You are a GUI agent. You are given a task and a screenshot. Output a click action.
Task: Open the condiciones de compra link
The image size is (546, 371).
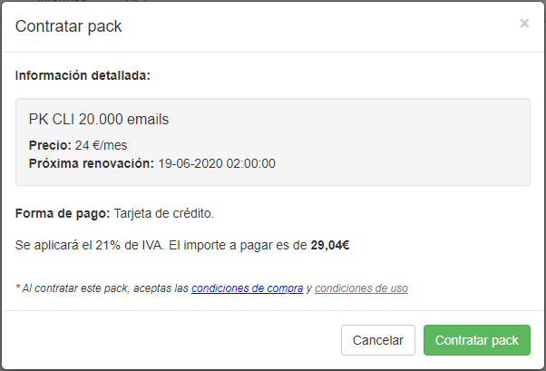247,288
